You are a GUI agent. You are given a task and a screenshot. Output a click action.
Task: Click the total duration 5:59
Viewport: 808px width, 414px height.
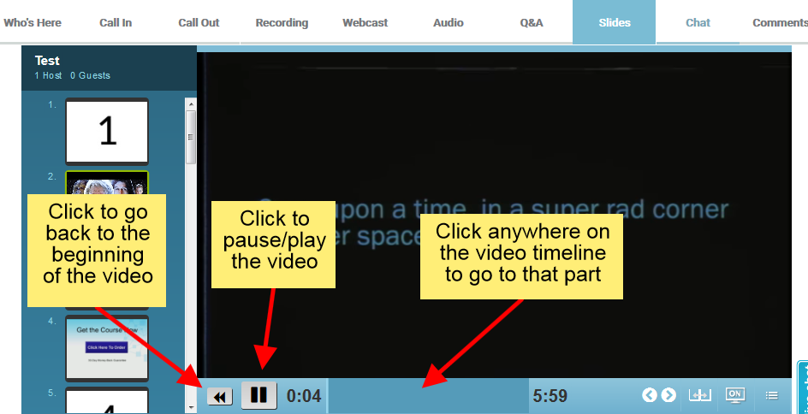tap(550, 396)
